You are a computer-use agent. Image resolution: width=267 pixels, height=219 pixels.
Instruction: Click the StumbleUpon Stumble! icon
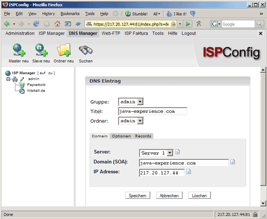pyautogui.click(x=128, y=14)
